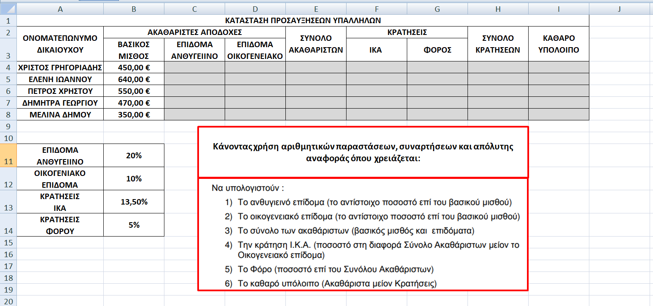
Task: Click the ΣΥΝΟΛΟ ΑΚΑΘΑΡΙΣΤΩΝ header cell
Action: pyautogui.click(x=316, y=44)
